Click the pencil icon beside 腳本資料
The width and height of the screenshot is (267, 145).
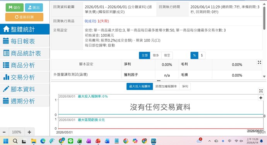click(x=6, y=89)
